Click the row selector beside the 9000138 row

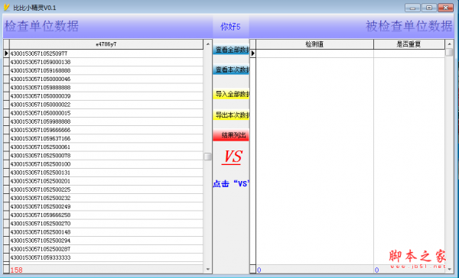(6, 62)
